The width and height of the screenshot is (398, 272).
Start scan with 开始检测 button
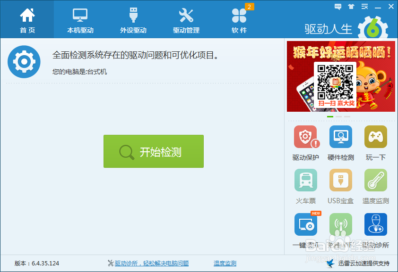click(x=154, y=151)
